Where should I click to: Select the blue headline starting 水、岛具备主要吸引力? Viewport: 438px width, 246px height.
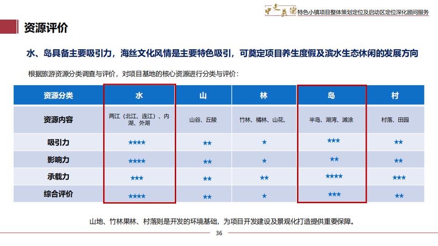222,53
